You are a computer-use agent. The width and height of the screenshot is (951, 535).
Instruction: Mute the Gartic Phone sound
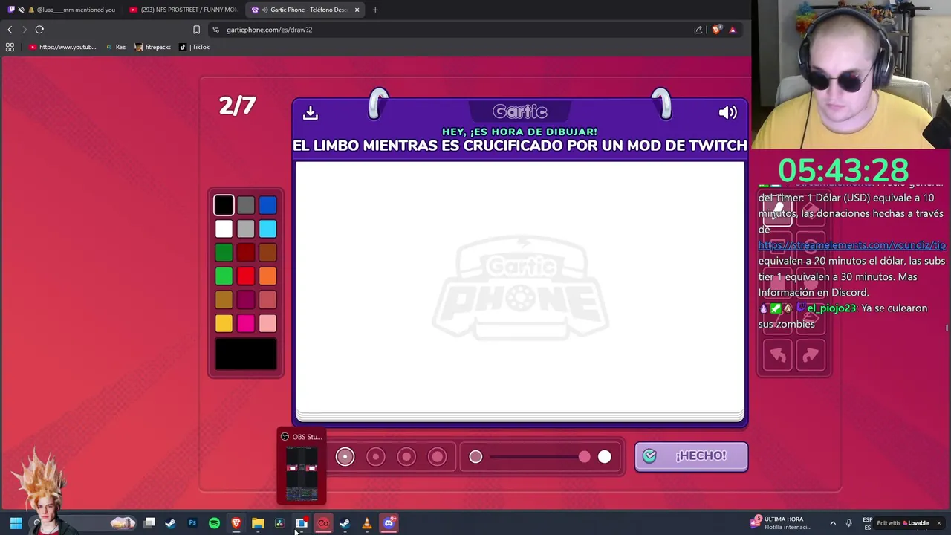727,112
